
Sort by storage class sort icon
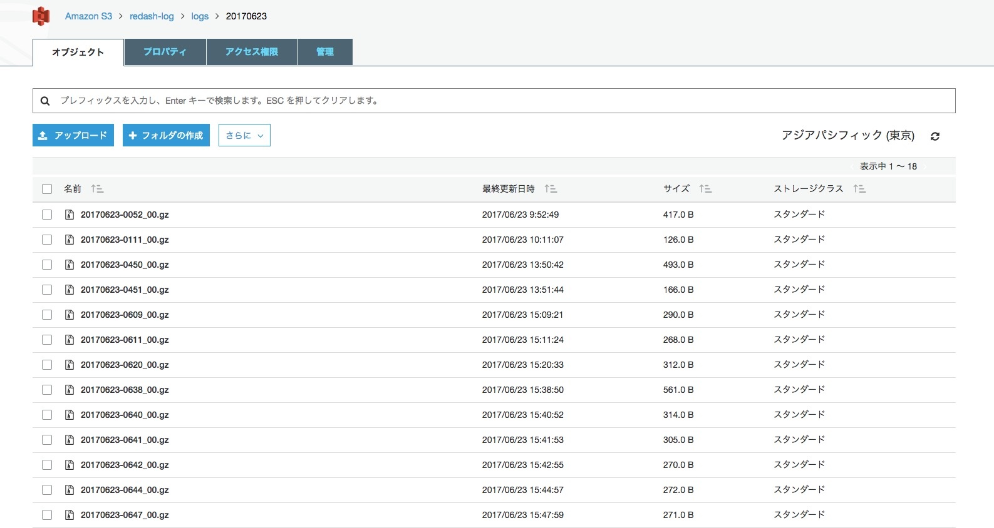pos(859,189)
